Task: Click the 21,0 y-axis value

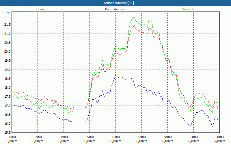Action: click(8, 34)
